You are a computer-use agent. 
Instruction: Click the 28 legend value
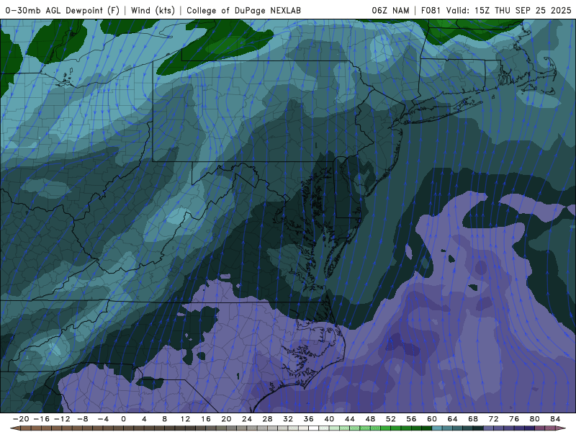267,419
